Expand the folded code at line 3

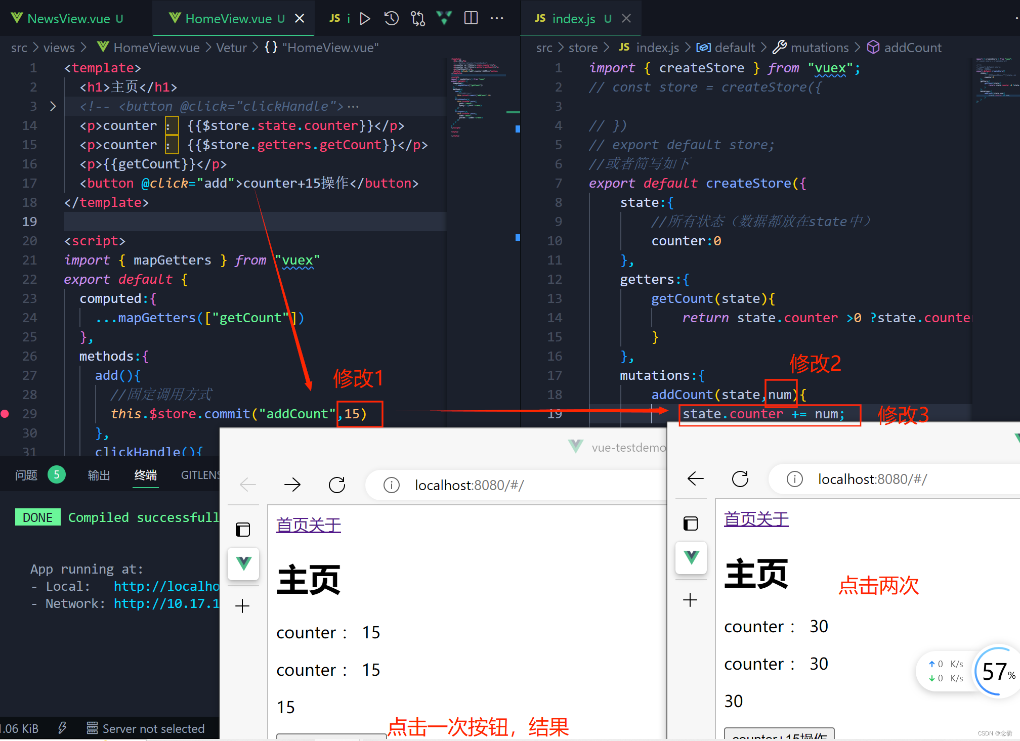point(53,106)
